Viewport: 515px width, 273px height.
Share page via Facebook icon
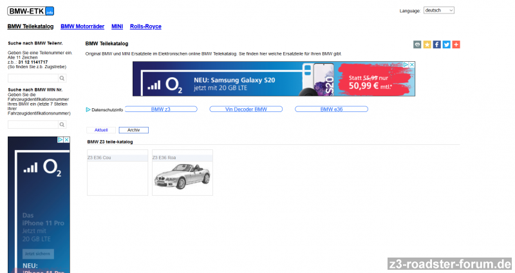436,44
